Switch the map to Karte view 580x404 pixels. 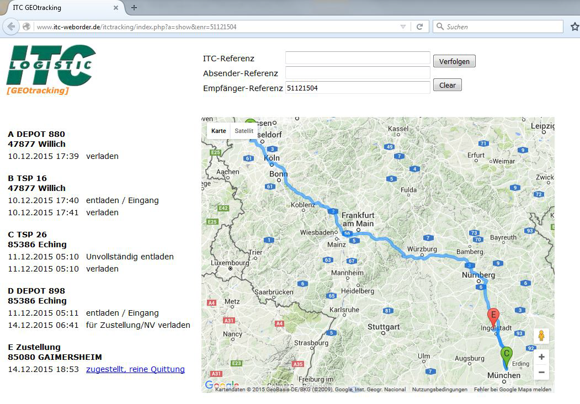click(x=219, y=131)
